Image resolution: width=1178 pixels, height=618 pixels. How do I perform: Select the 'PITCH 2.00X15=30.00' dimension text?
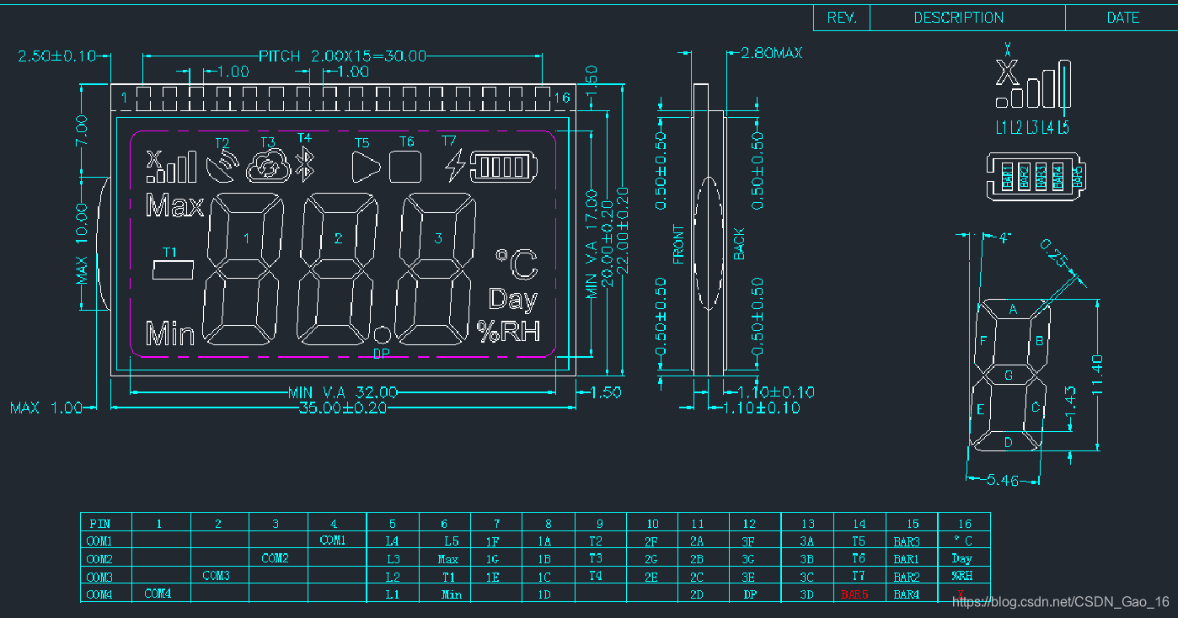[x=342, y=56]
